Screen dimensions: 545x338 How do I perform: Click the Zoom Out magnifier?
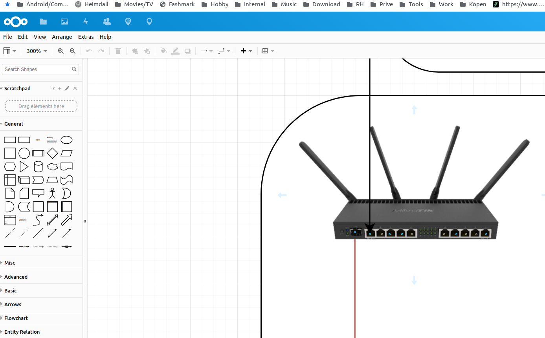coord(73,51)
